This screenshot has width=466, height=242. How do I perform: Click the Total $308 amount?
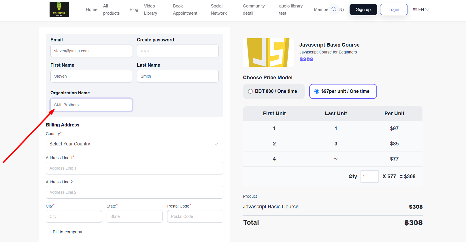(x=413, y=223)
